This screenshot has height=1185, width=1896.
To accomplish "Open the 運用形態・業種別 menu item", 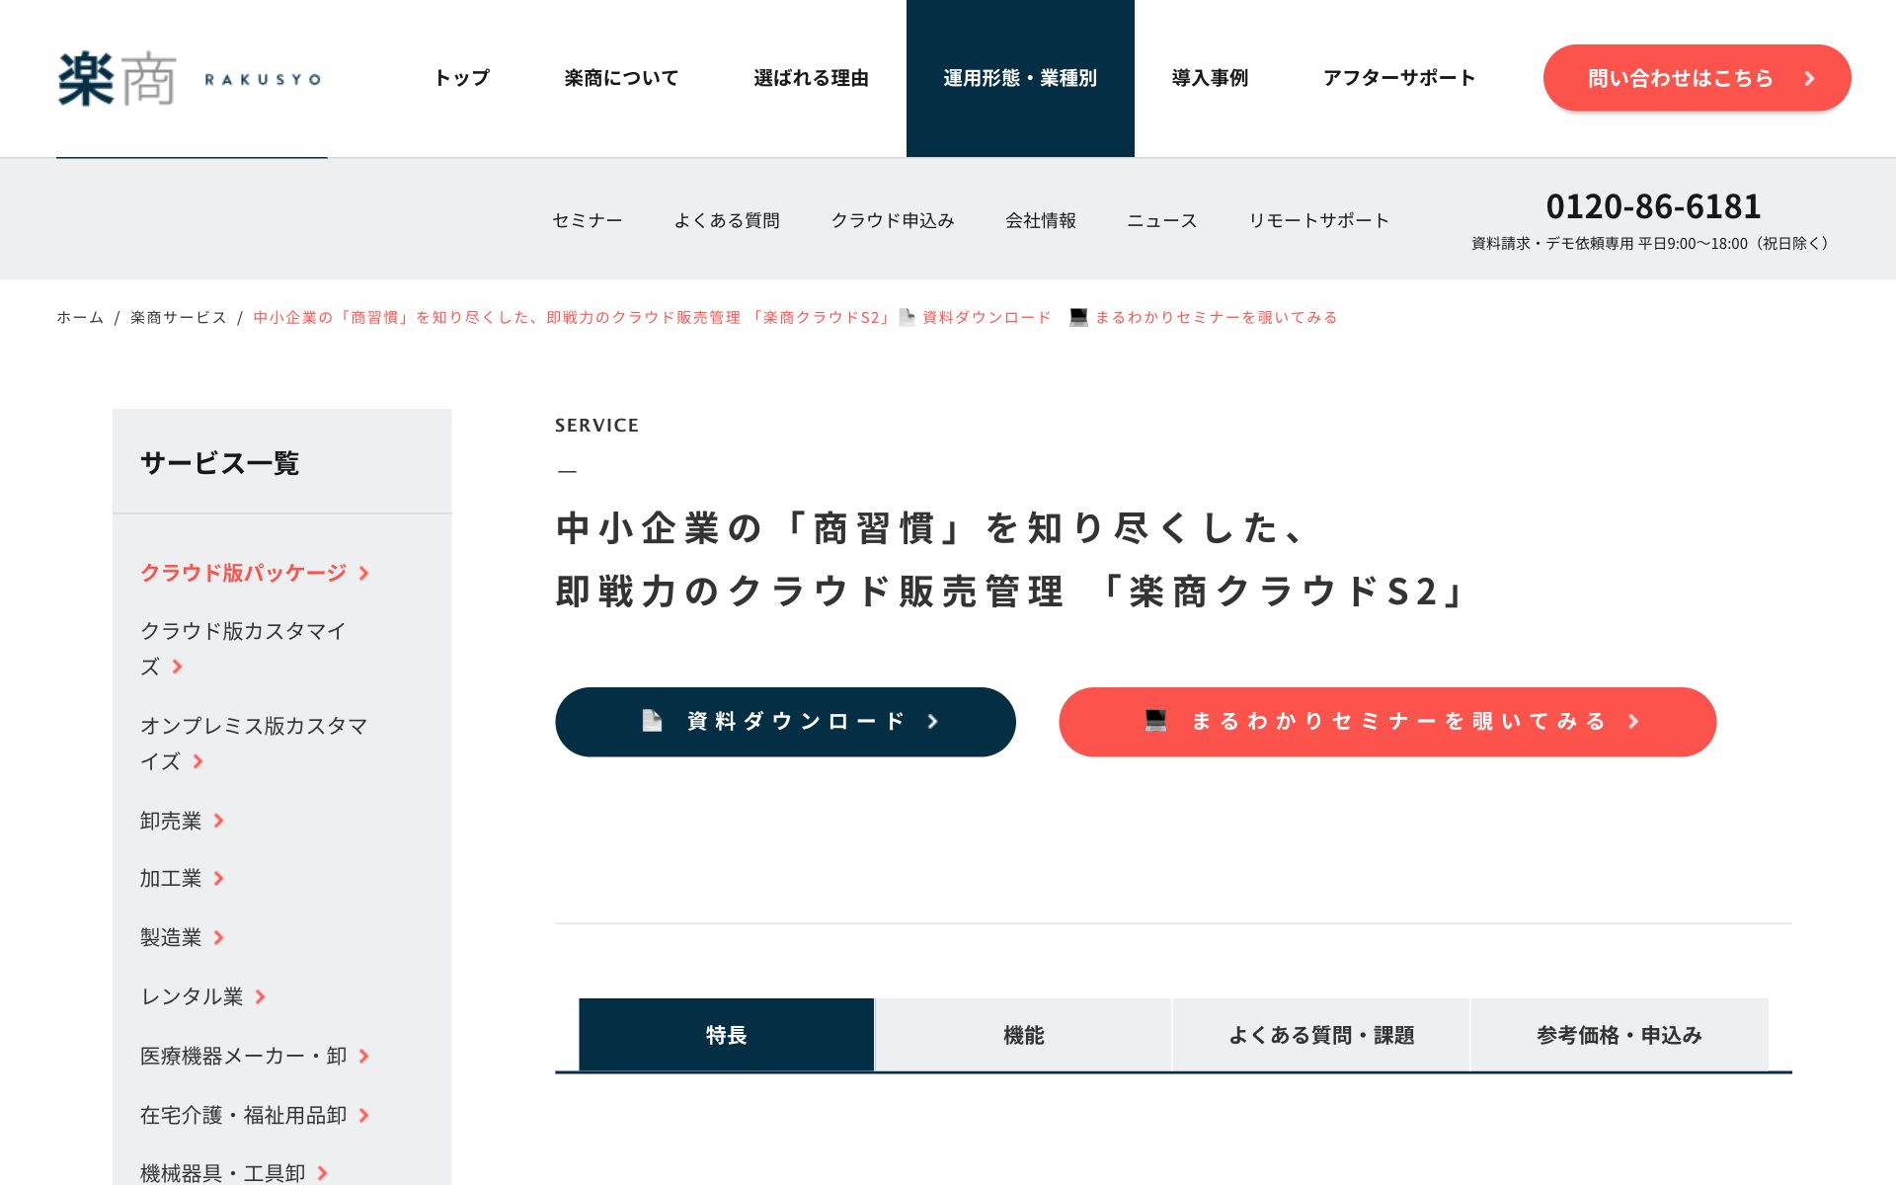I will [x=1020, y=78].
